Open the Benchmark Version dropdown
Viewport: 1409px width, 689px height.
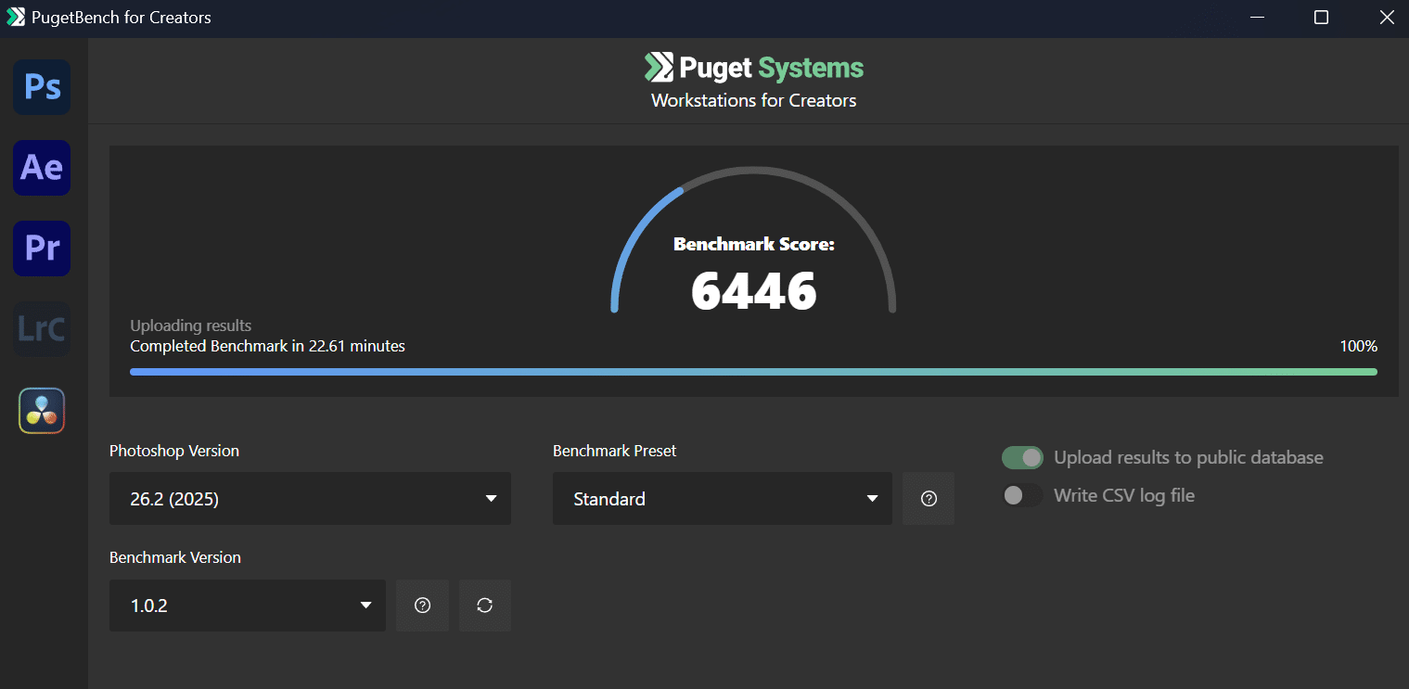pos(248,606)
